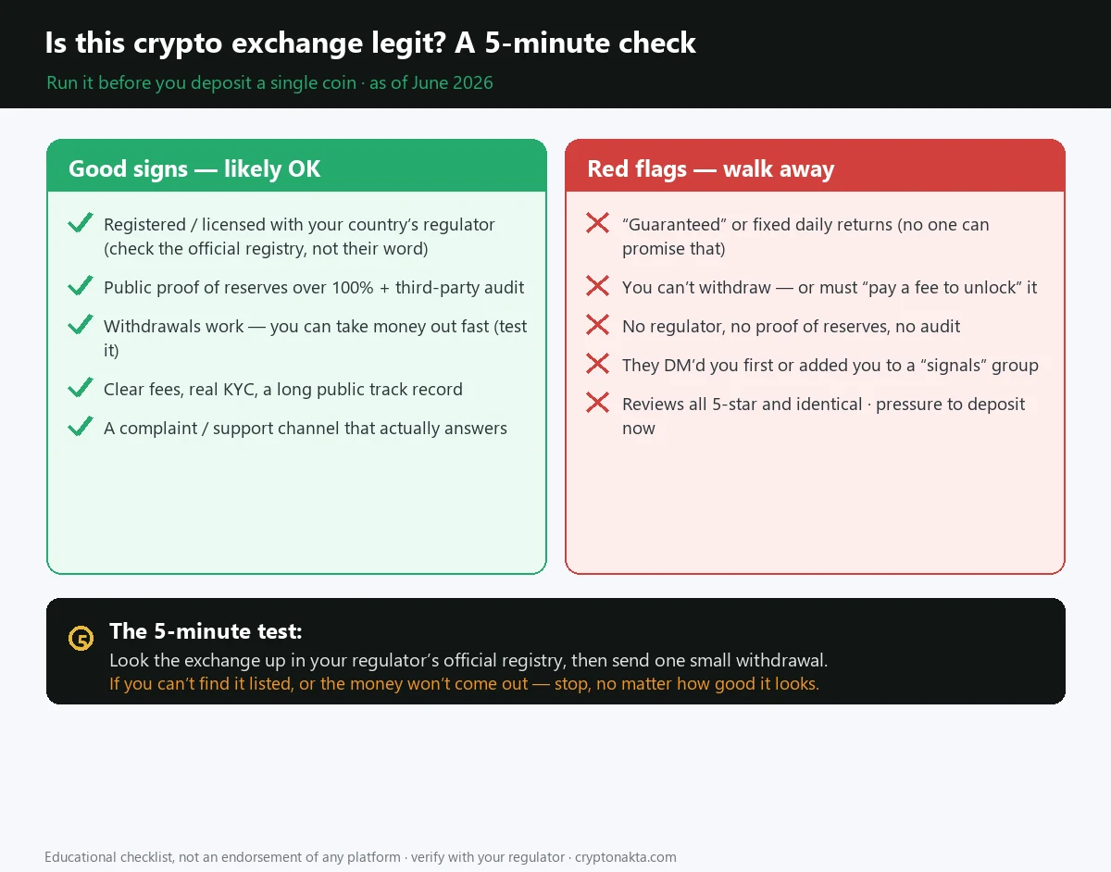Click the red X beside No regulator item

tap(598, 325)
